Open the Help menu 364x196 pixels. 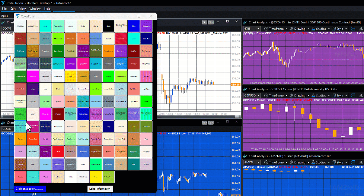point(47,9)
